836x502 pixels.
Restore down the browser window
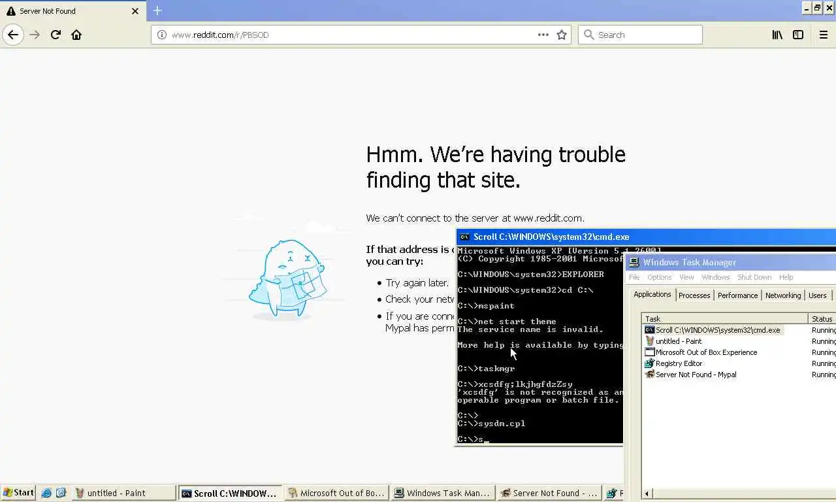818,8
